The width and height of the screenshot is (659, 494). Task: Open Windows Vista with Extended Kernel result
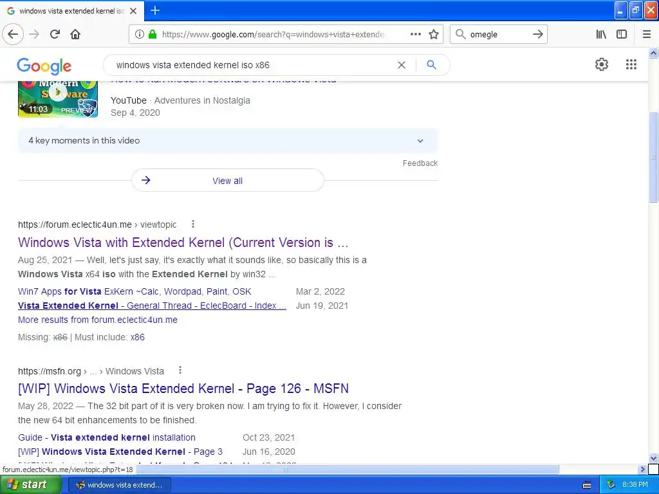(183, 242)
